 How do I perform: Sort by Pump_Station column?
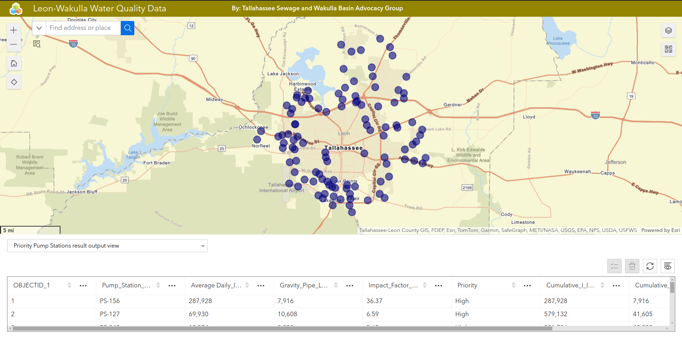point(158,285)
